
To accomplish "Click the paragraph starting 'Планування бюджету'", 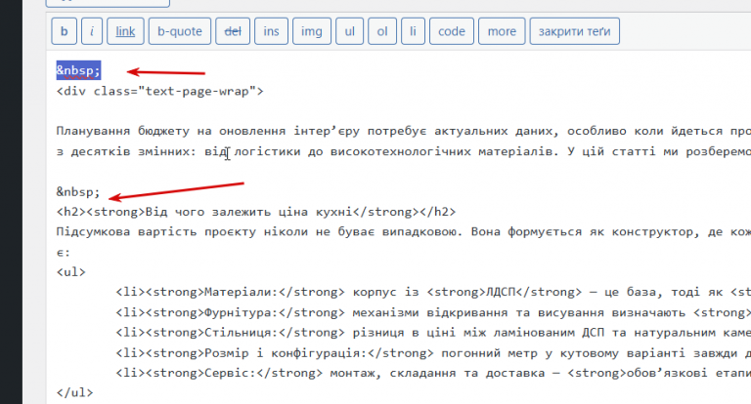I will (x=403, y=131).
